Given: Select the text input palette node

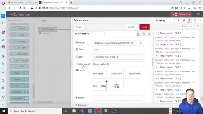Looking at the screenshot, I should click(20, 47).
